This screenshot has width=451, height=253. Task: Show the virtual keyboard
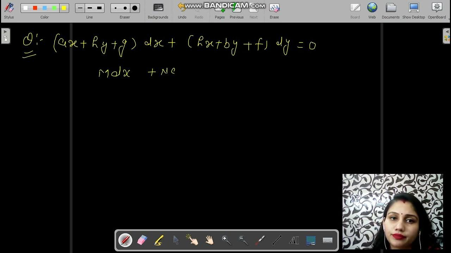click(328, 240)
